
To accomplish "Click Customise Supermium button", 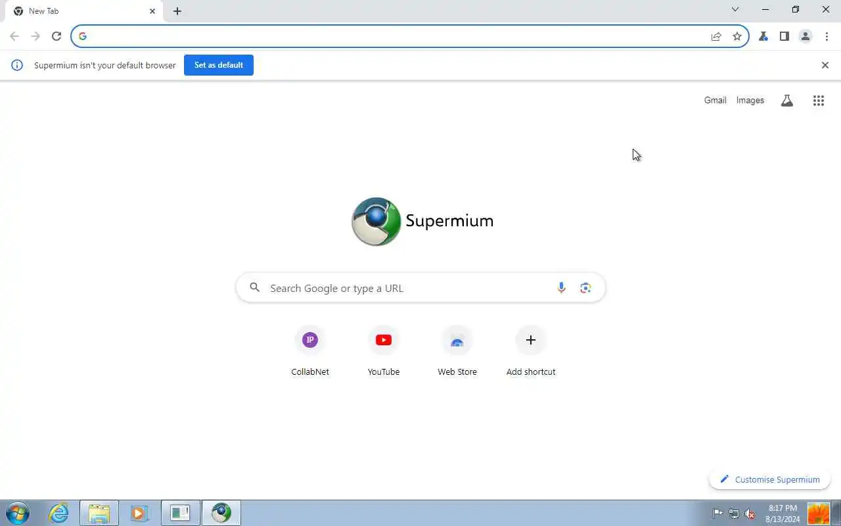I will [769, 479].
